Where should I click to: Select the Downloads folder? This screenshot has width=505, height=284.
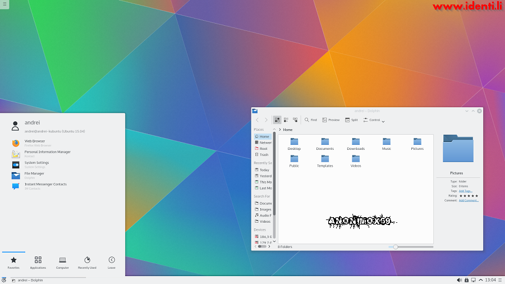356,144
